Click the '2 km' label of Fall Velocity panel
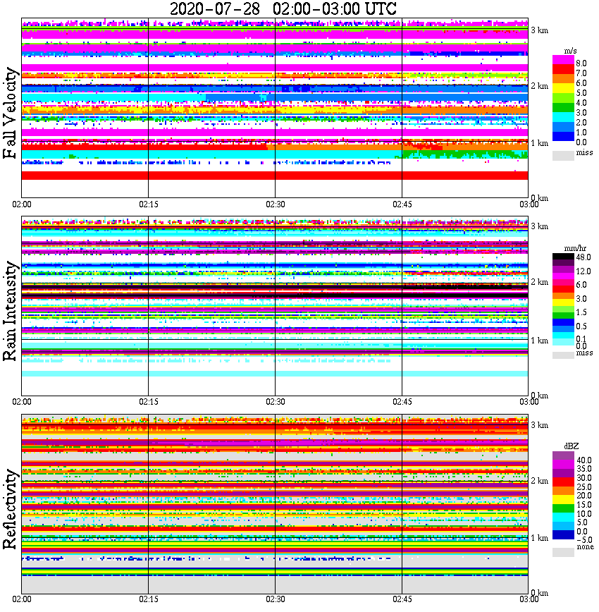 pyautogui.click(x=539, y=86)
